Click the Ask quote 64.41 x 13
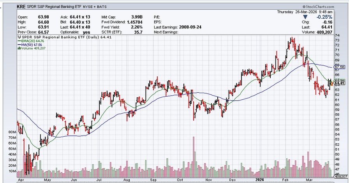 coord(80,17)
